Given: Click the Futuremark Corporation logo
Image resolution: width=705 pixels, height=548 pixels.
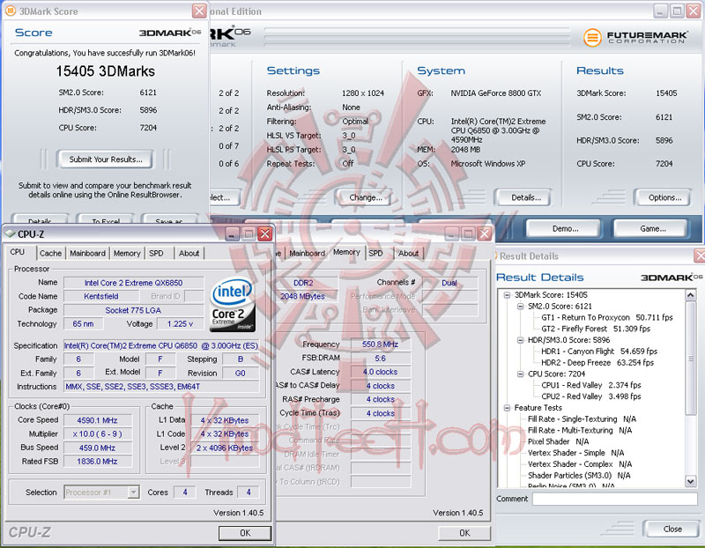Looking at the screenshot, I should pos(635,37).
